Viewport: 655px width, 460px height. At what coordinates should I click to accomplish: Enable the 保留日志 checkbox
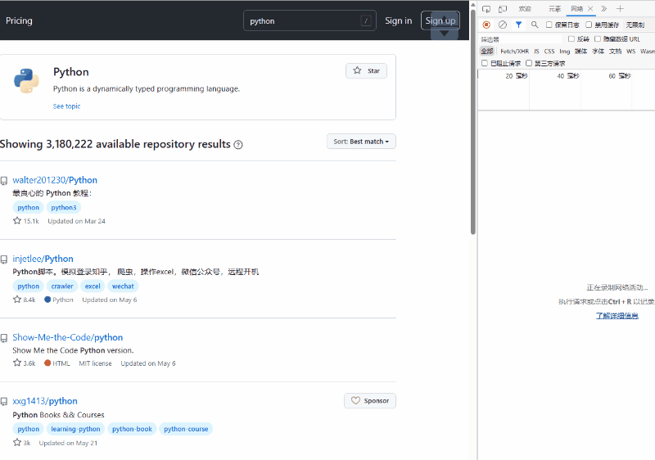pyautogui.click(x=549, y=25)
